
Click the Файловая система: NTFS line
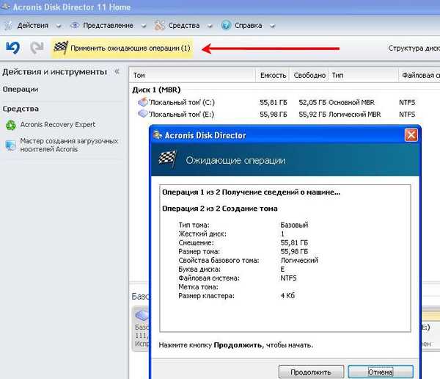(238, 278)
